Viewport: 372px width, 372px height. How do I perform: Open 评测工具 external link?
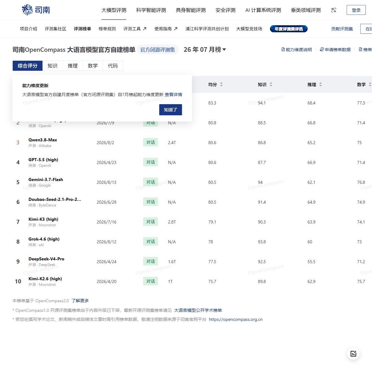point(135,29)
